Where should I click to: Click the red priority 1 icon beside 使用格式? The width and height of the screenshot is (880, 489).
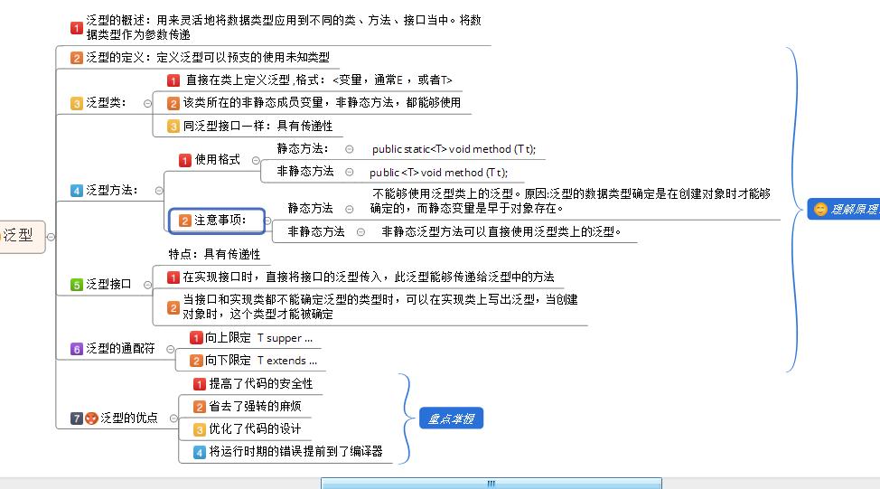pos(185,160)
